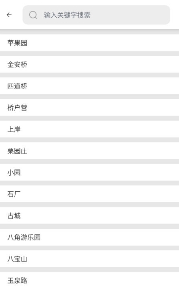Select the 八宝山 list entry

90,258
